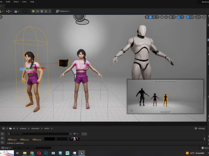Open content browser Settings
Viewport: 209px width, 156px height.
click(x=200, y=128)
